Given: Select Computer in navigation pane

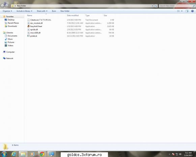Looking at the screenshot, I should 10,52.
